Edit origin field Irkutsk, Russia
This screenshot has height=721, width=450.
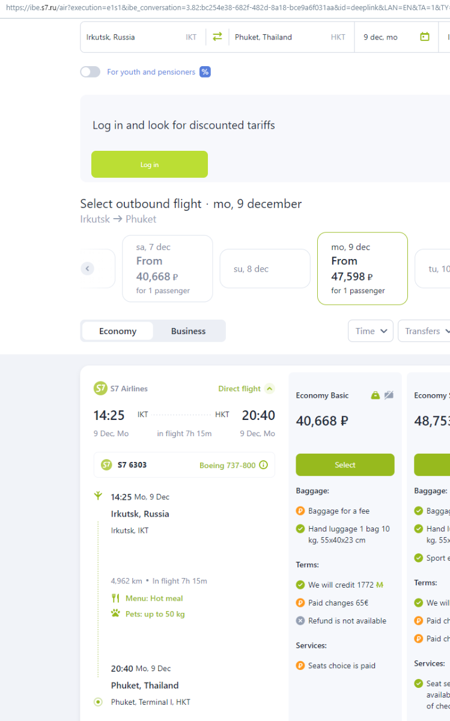point(142,37)
